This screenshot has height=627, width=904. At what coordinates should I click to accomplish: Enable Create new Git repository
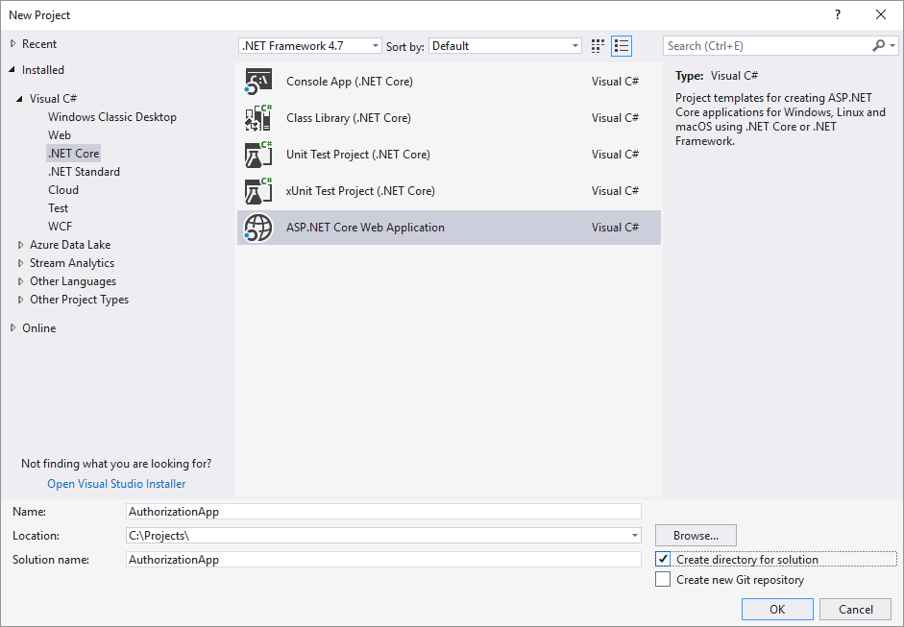pyautogui.click(x=663, y=579)
